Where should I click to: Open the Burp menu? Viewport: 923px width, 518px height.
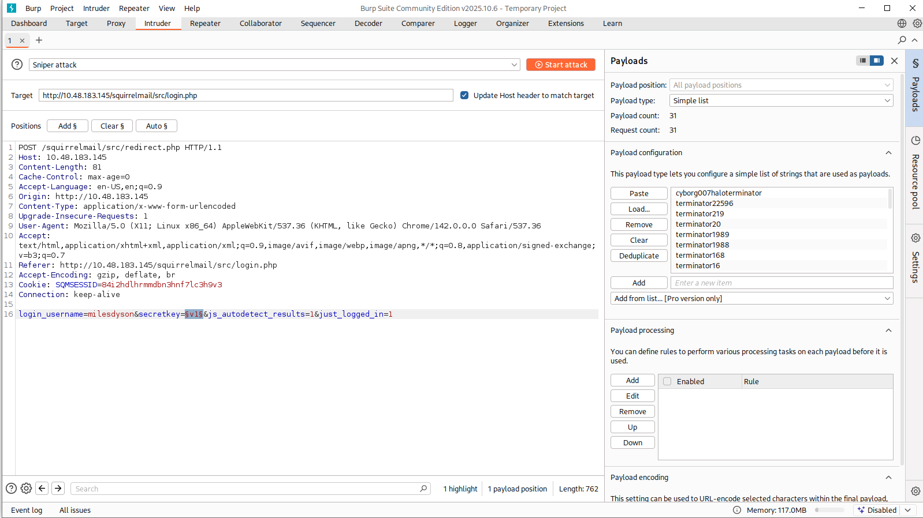click(34, 8)
